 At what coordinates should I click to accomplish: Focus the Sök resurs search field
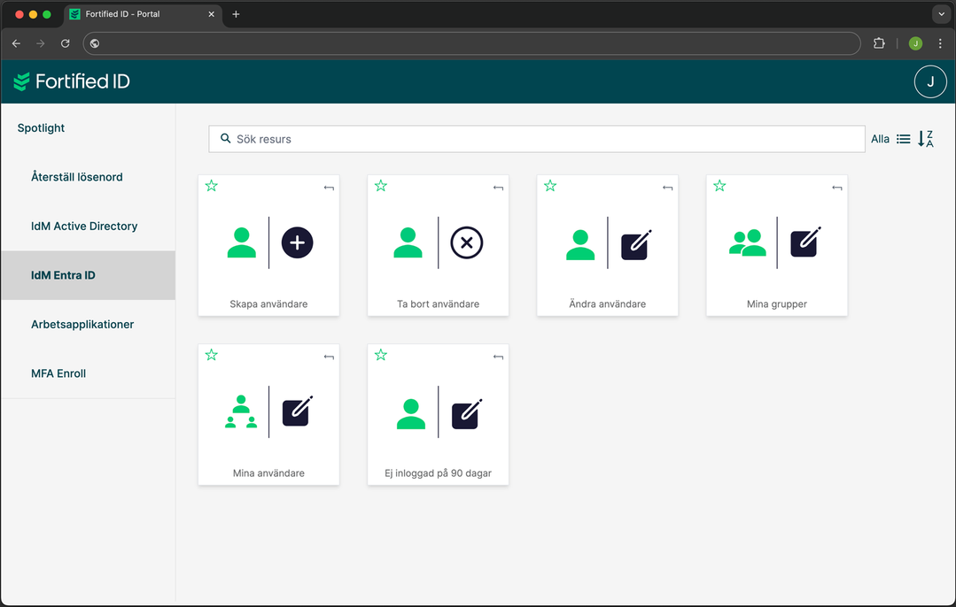coord(537,139)
